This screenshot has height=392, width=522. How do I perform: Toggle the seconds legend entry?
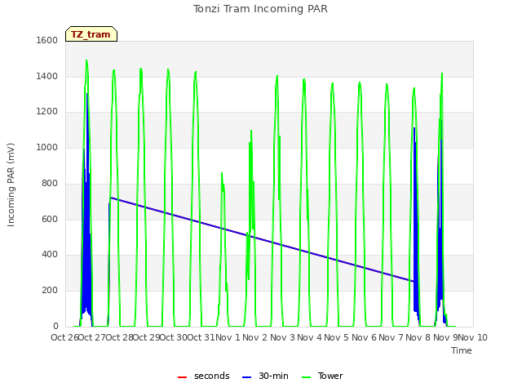(203, 376)
